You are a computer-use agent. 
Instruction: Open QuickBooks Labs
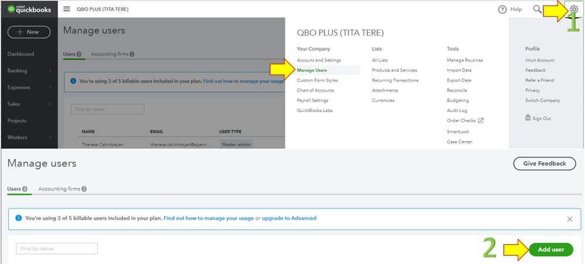tap(315, 111)
